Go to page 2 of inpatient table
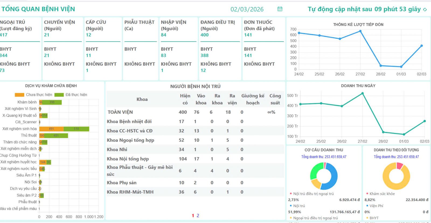The image size is (431, 223). (198, 215)
